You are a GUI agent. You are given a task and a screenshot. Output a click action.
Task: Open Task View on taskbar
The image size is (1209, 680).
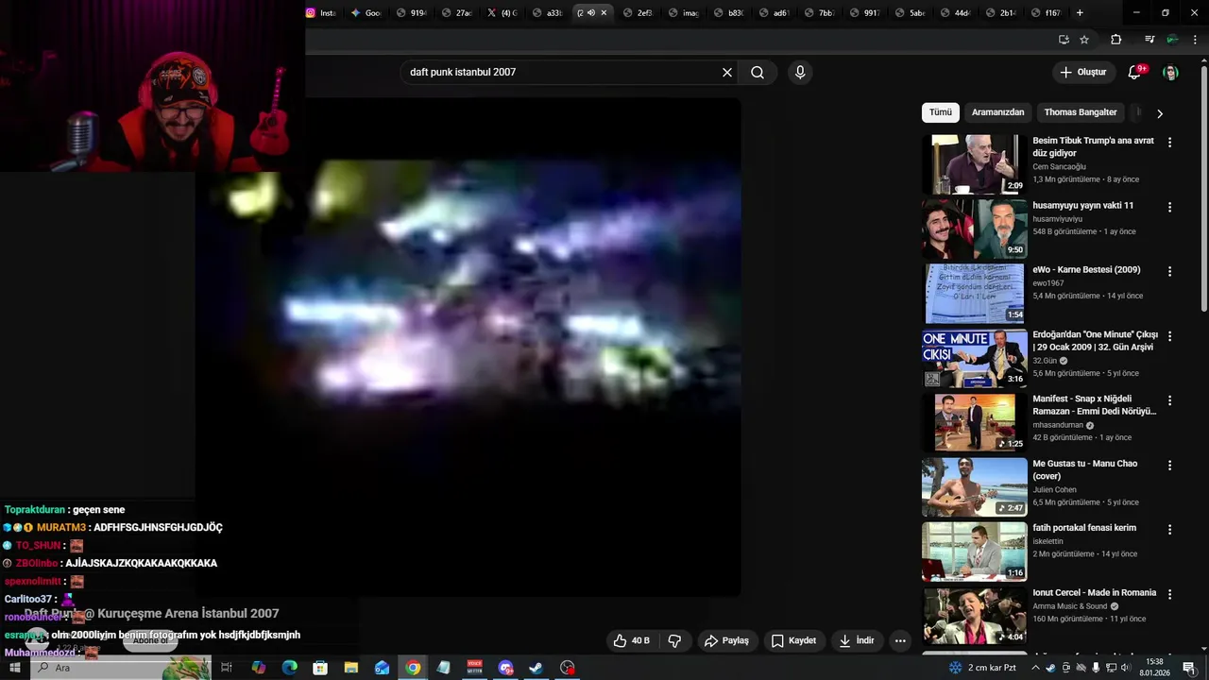227,668
